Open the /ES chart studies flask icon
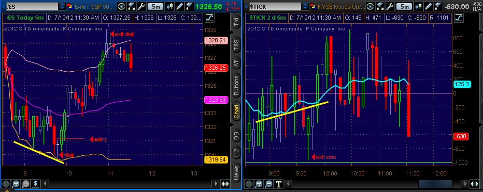The width and height of the screenshot is (483, 192). point(189,6)
